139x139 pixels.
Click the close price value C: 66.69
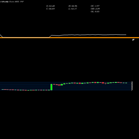tap(50, 9)
